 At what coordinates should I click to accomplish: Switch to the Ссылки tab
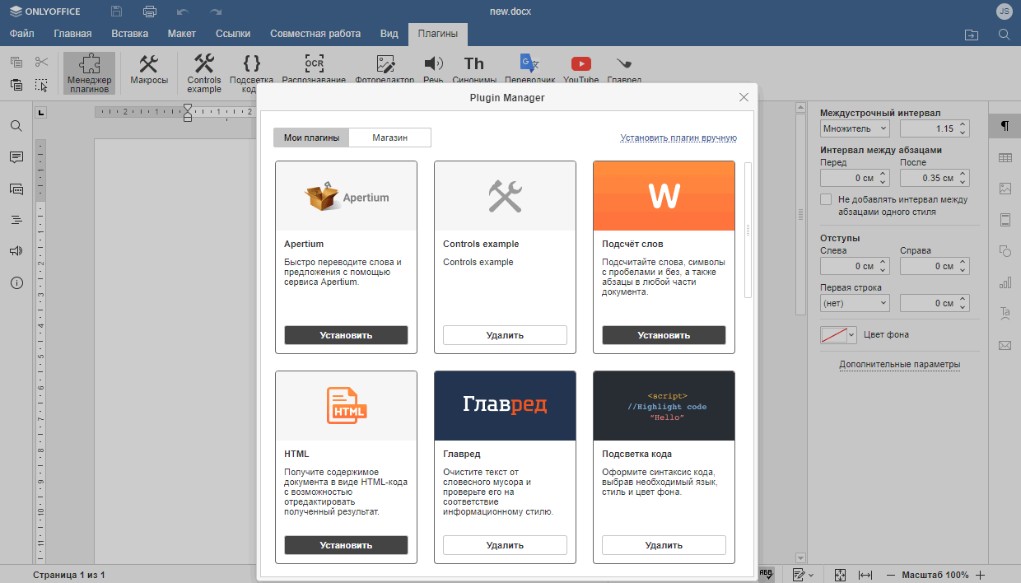coord(233,34)
